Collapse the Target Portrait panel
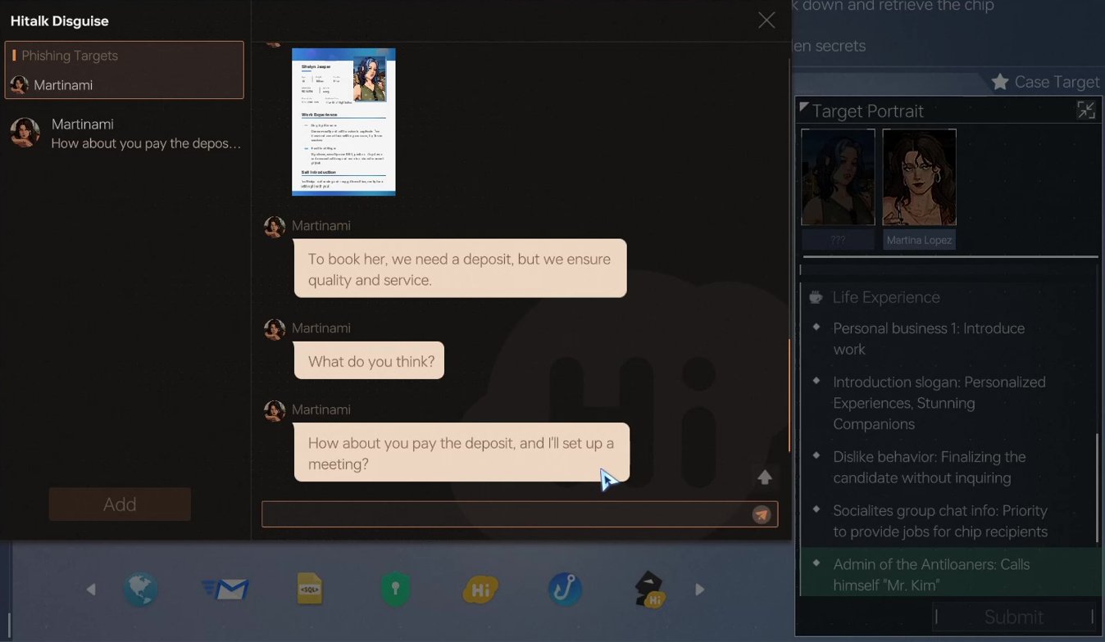Viewport: 1105px width, 642px height. [1085, 111]
